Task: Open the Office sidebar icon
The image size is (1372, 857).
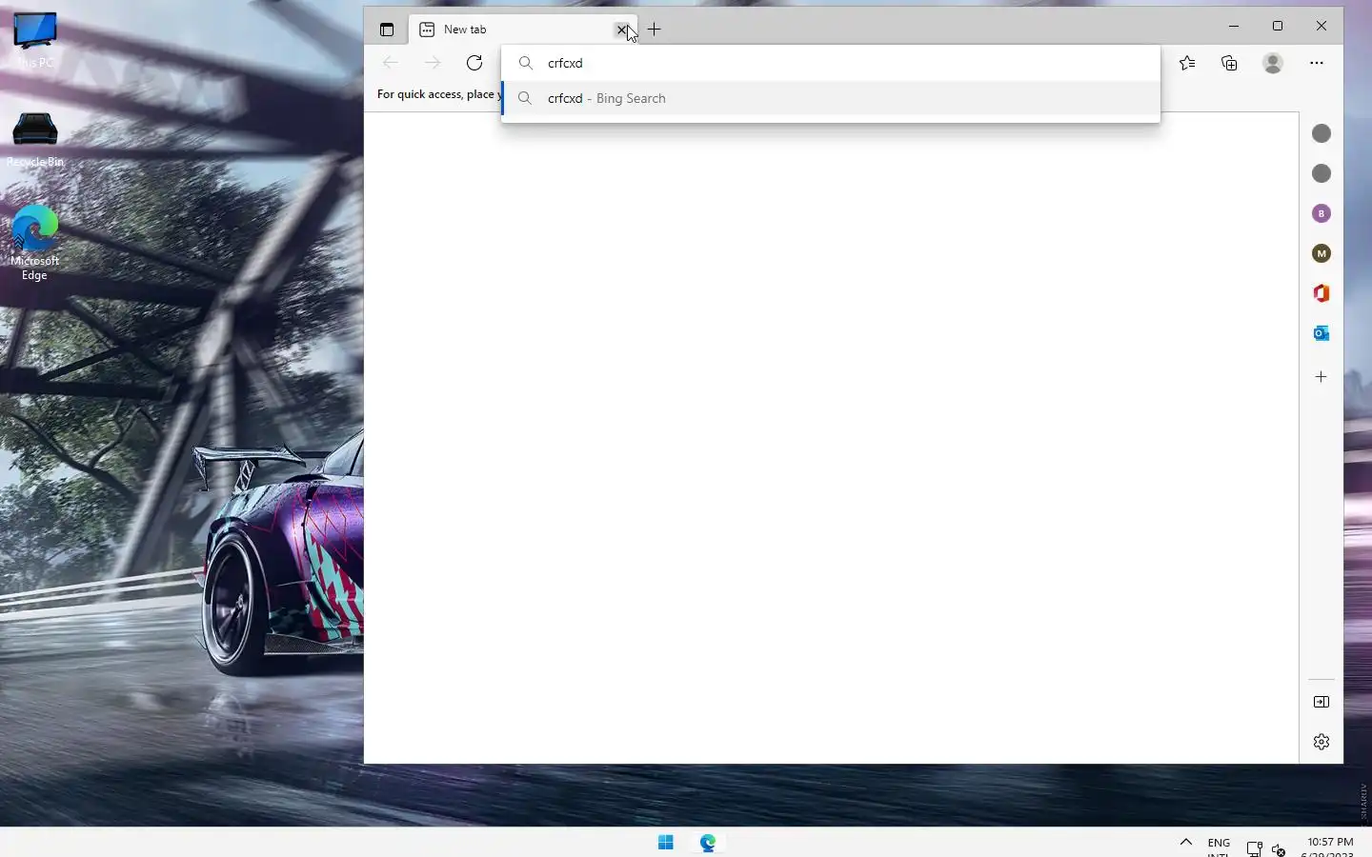Action: click(x=1322, y=293)
